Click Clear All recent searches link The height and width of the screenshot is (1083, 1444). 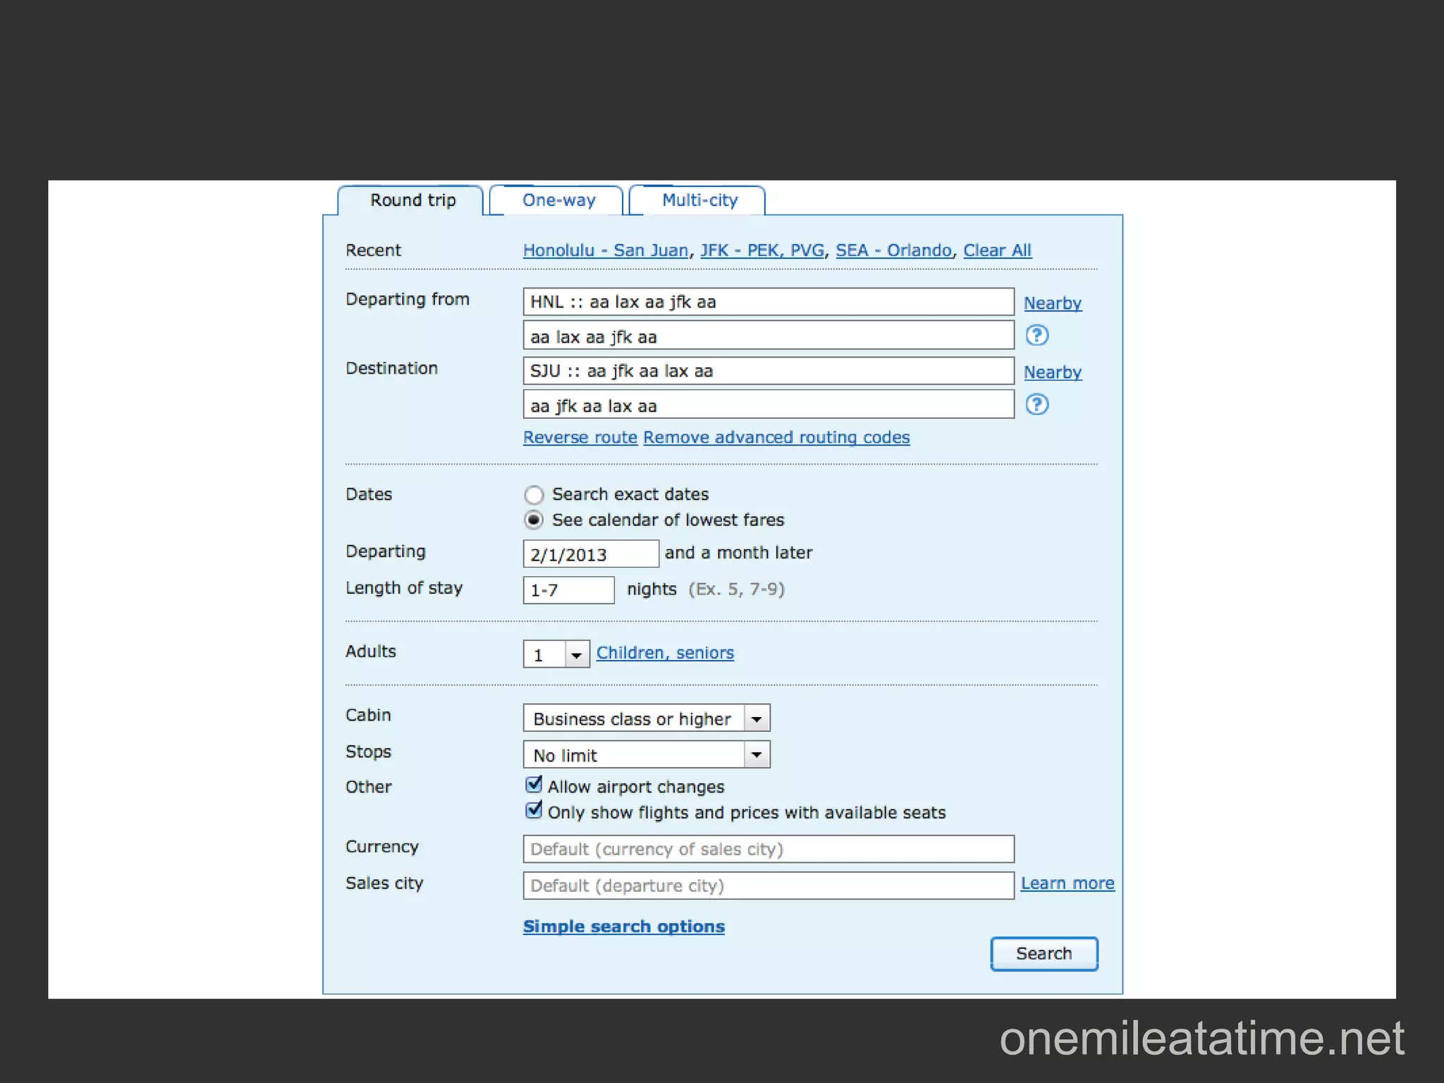point(997,251)
